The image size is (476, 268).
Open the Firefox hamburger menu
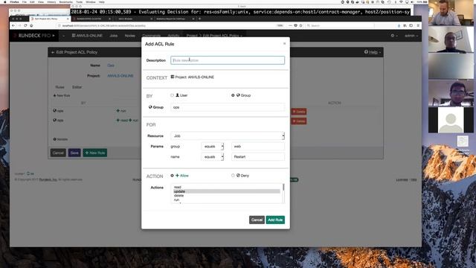tap(418, 25)
